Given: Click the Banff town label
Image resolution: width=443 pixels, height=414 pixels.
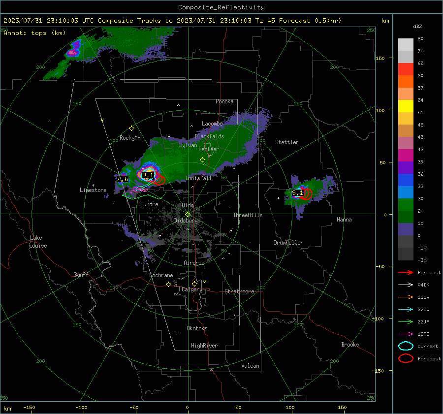Looking at the screenshot, I should coord(81,274).
